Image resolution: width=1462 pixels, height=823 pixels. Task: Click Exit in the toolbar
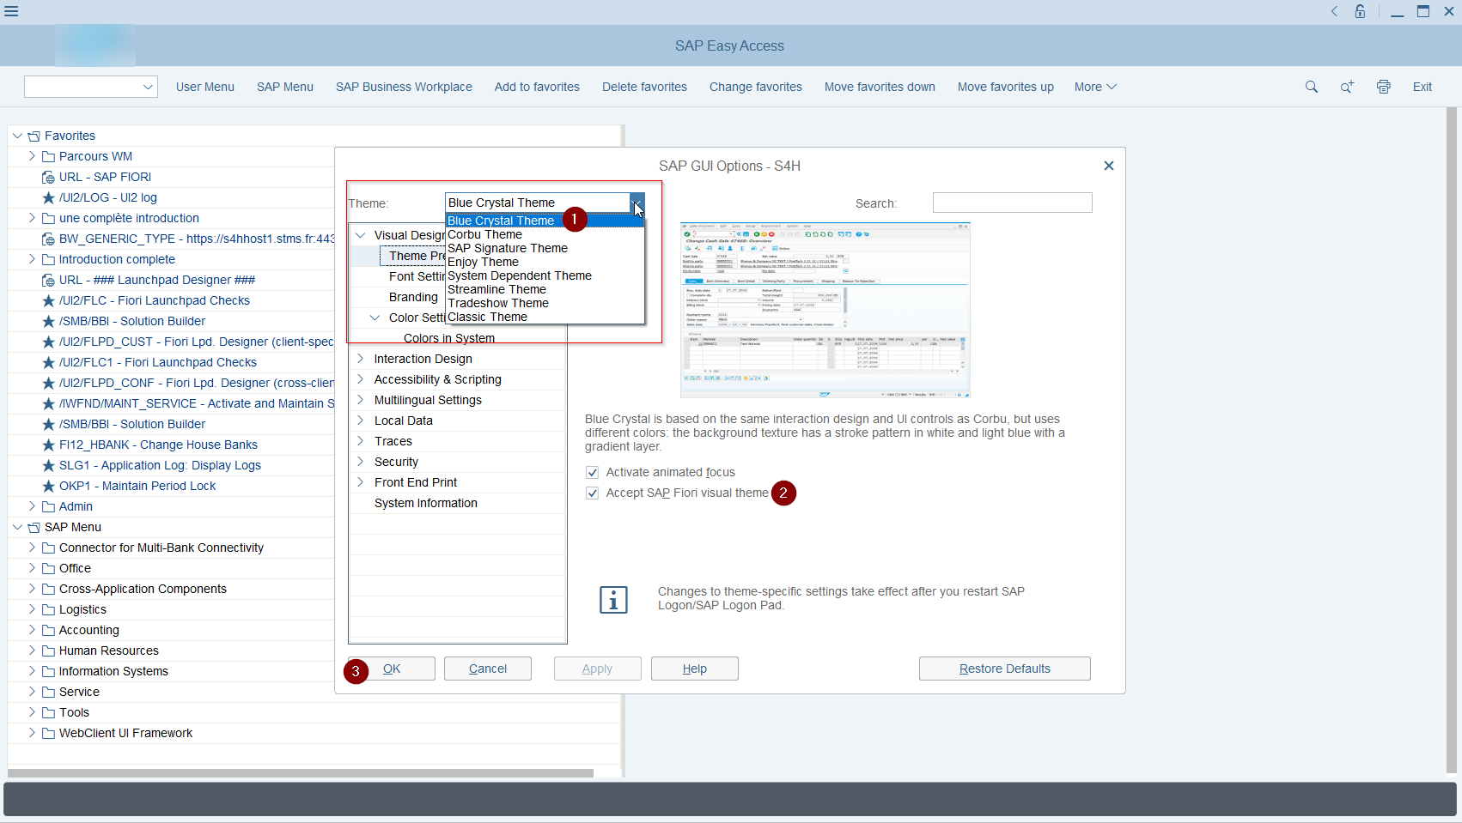pos(1422,87)
